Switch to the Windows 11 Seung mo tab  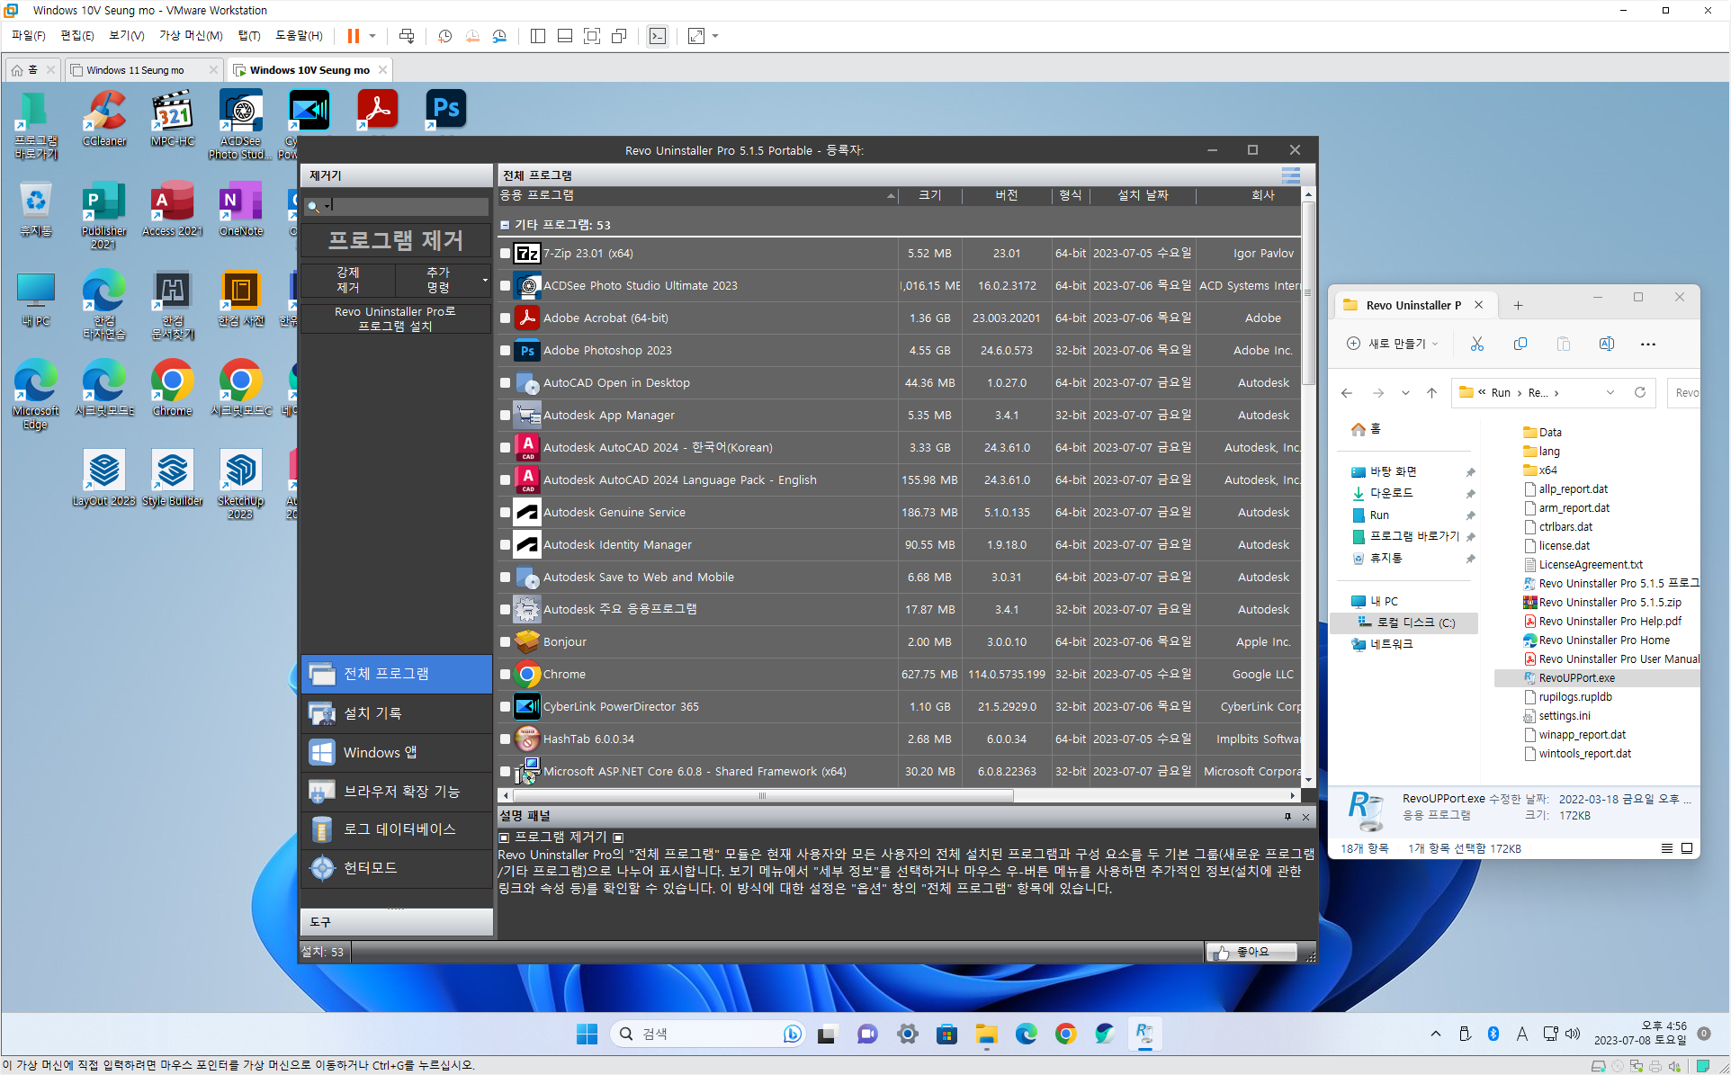[135, 70]
